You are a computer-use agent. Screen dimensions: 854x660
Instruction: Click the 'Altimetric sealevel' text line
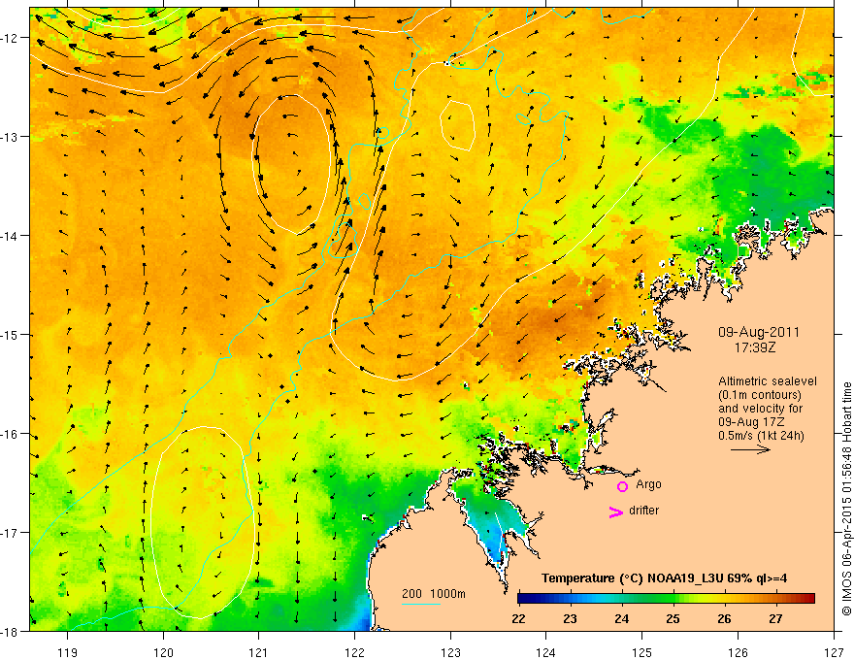[x=768, y=381]
